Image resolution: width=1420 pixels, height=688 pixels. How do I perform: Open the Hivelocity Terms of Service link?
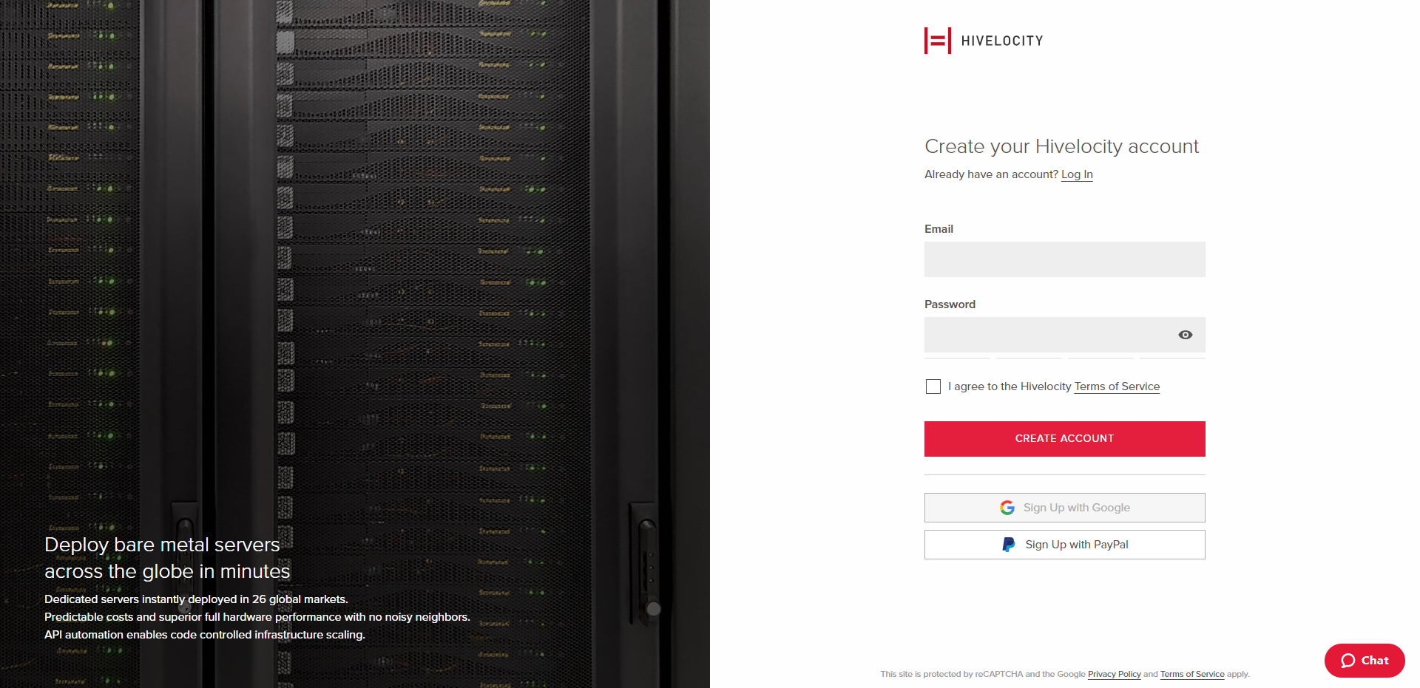coord(1117,386)
